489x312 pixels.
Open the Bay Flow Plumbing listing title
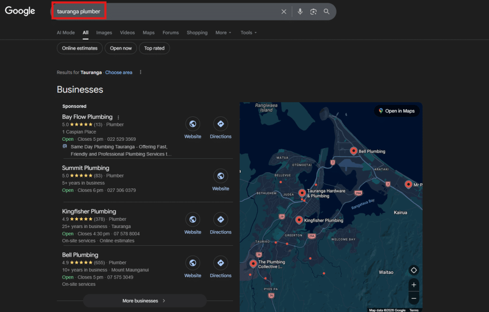tap(87, 117)
